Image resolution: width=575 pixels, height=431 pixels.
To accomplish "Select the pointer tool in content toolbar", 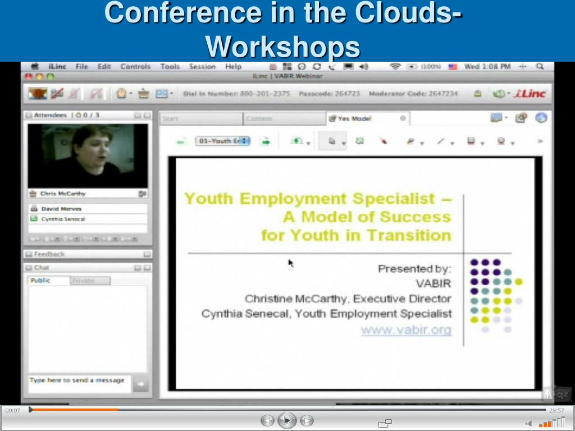I will (x=332, y=141).
